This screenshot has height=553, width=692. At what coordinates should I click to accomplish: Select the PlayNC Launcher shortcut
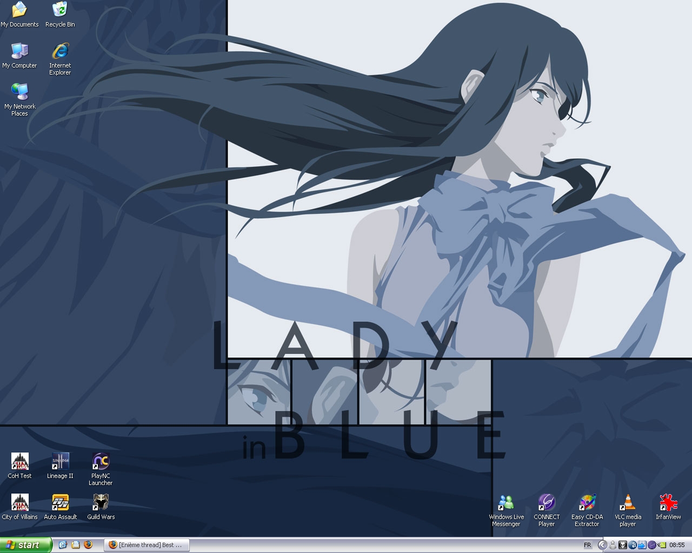(x=101, y=470)
